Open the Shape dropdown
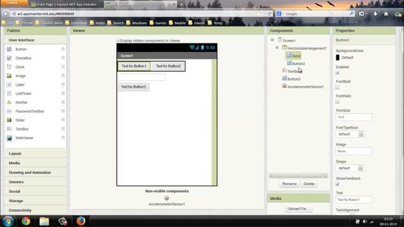Screen dimensions: 404x227 coord(350,168)
